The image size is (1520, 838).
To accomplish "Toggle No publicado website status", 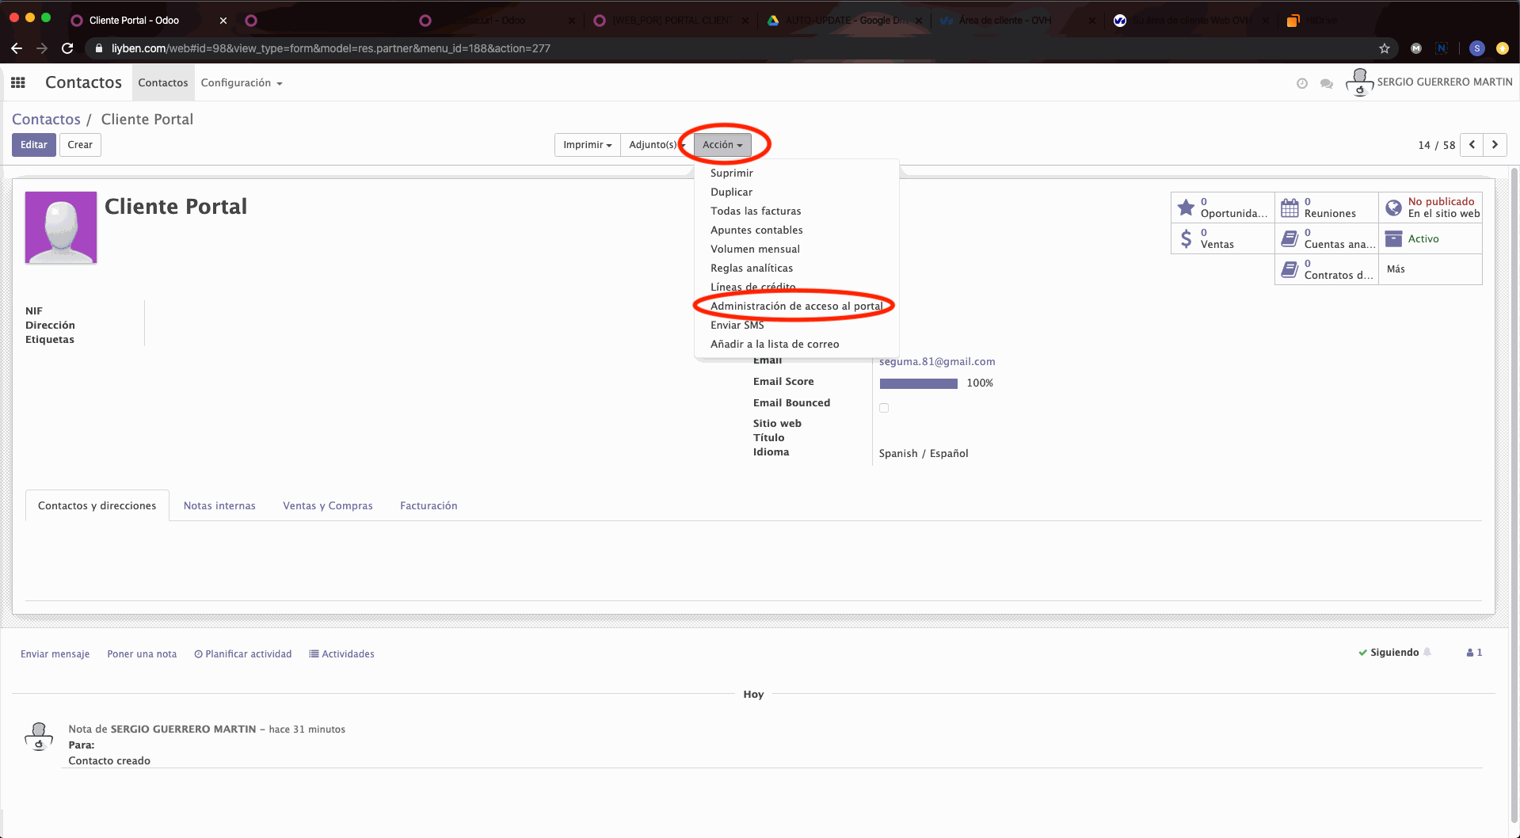I will [1430, 208].
